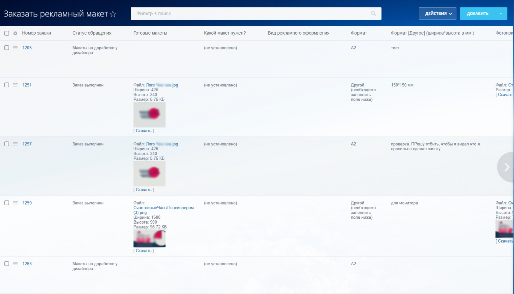Check the box for request 1251
This screenshot has width=514, height=294.
pyautogui.click(x=6, y=85)
